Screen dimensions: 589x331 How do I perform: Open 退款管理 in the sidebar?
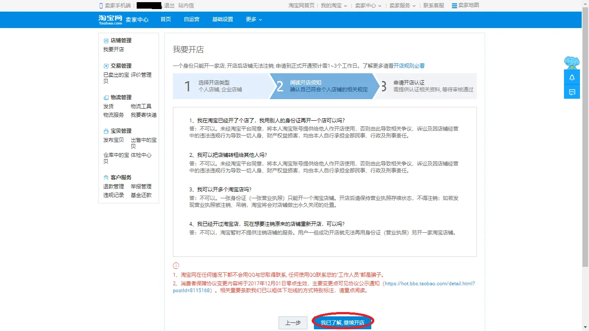point(113,187)
